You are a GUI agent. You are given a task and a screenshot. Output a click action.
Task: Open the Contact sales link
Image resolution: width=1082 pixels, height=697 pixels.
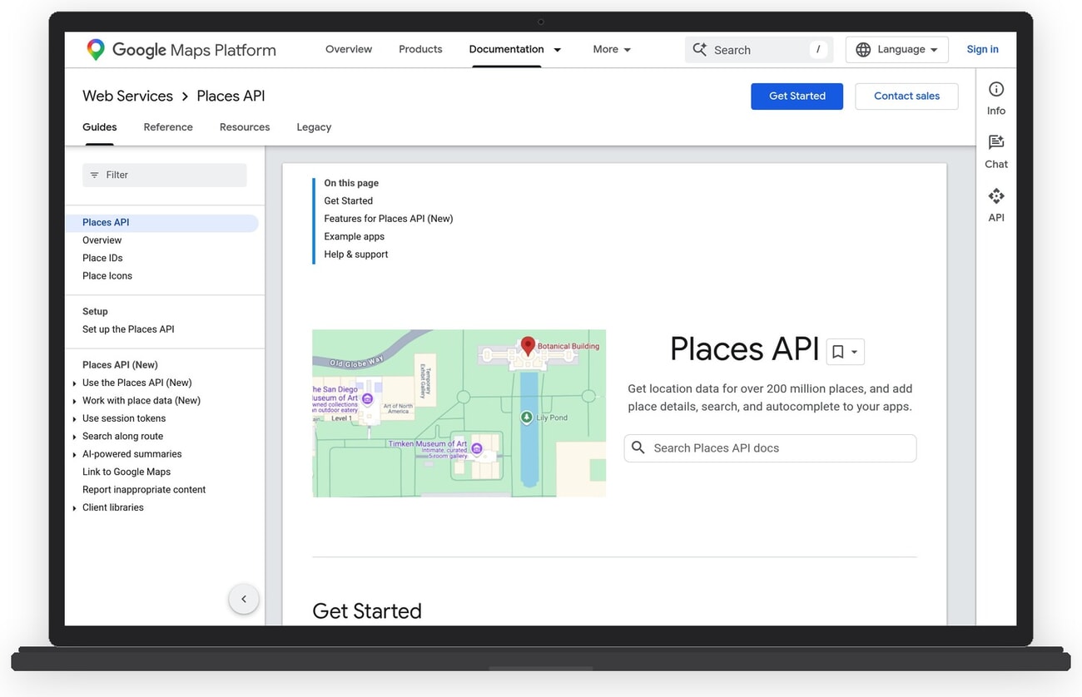pyautogui.click(x=906, y=96)
